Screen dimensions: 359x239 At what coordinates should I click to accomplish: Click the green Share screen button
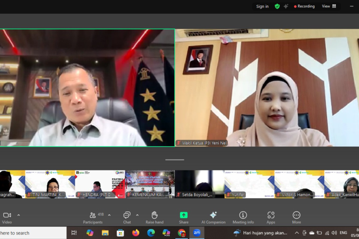pyautogui.click(x=184, y=217)
